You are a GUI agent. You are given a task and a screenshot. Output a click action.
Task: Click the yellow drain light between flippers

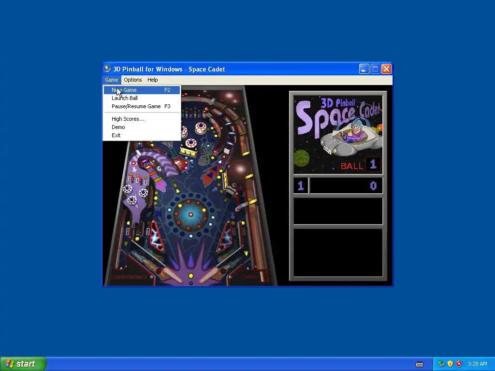[x=190, y=276]
